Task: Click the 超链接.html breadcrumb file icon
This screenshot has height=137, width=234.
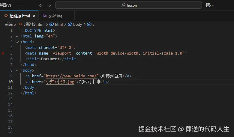Action: pyautogui.click(x=21, y=24)
